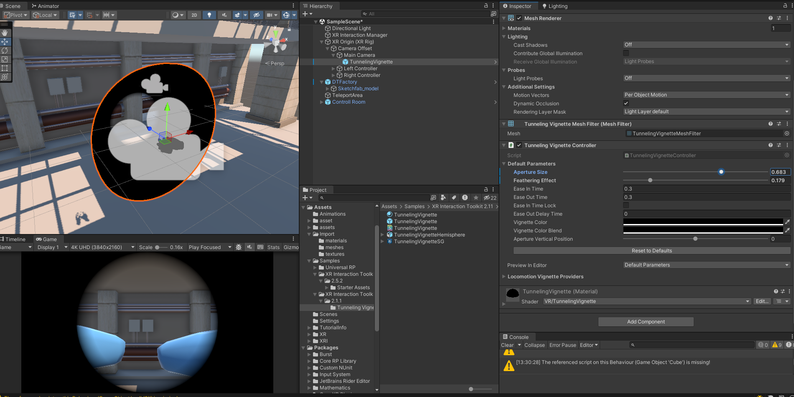Image resolution: width=794 pixels, height=397 pixels.
Task: Toggle Scene gizmos sphere icon
Action: point(286,15)
